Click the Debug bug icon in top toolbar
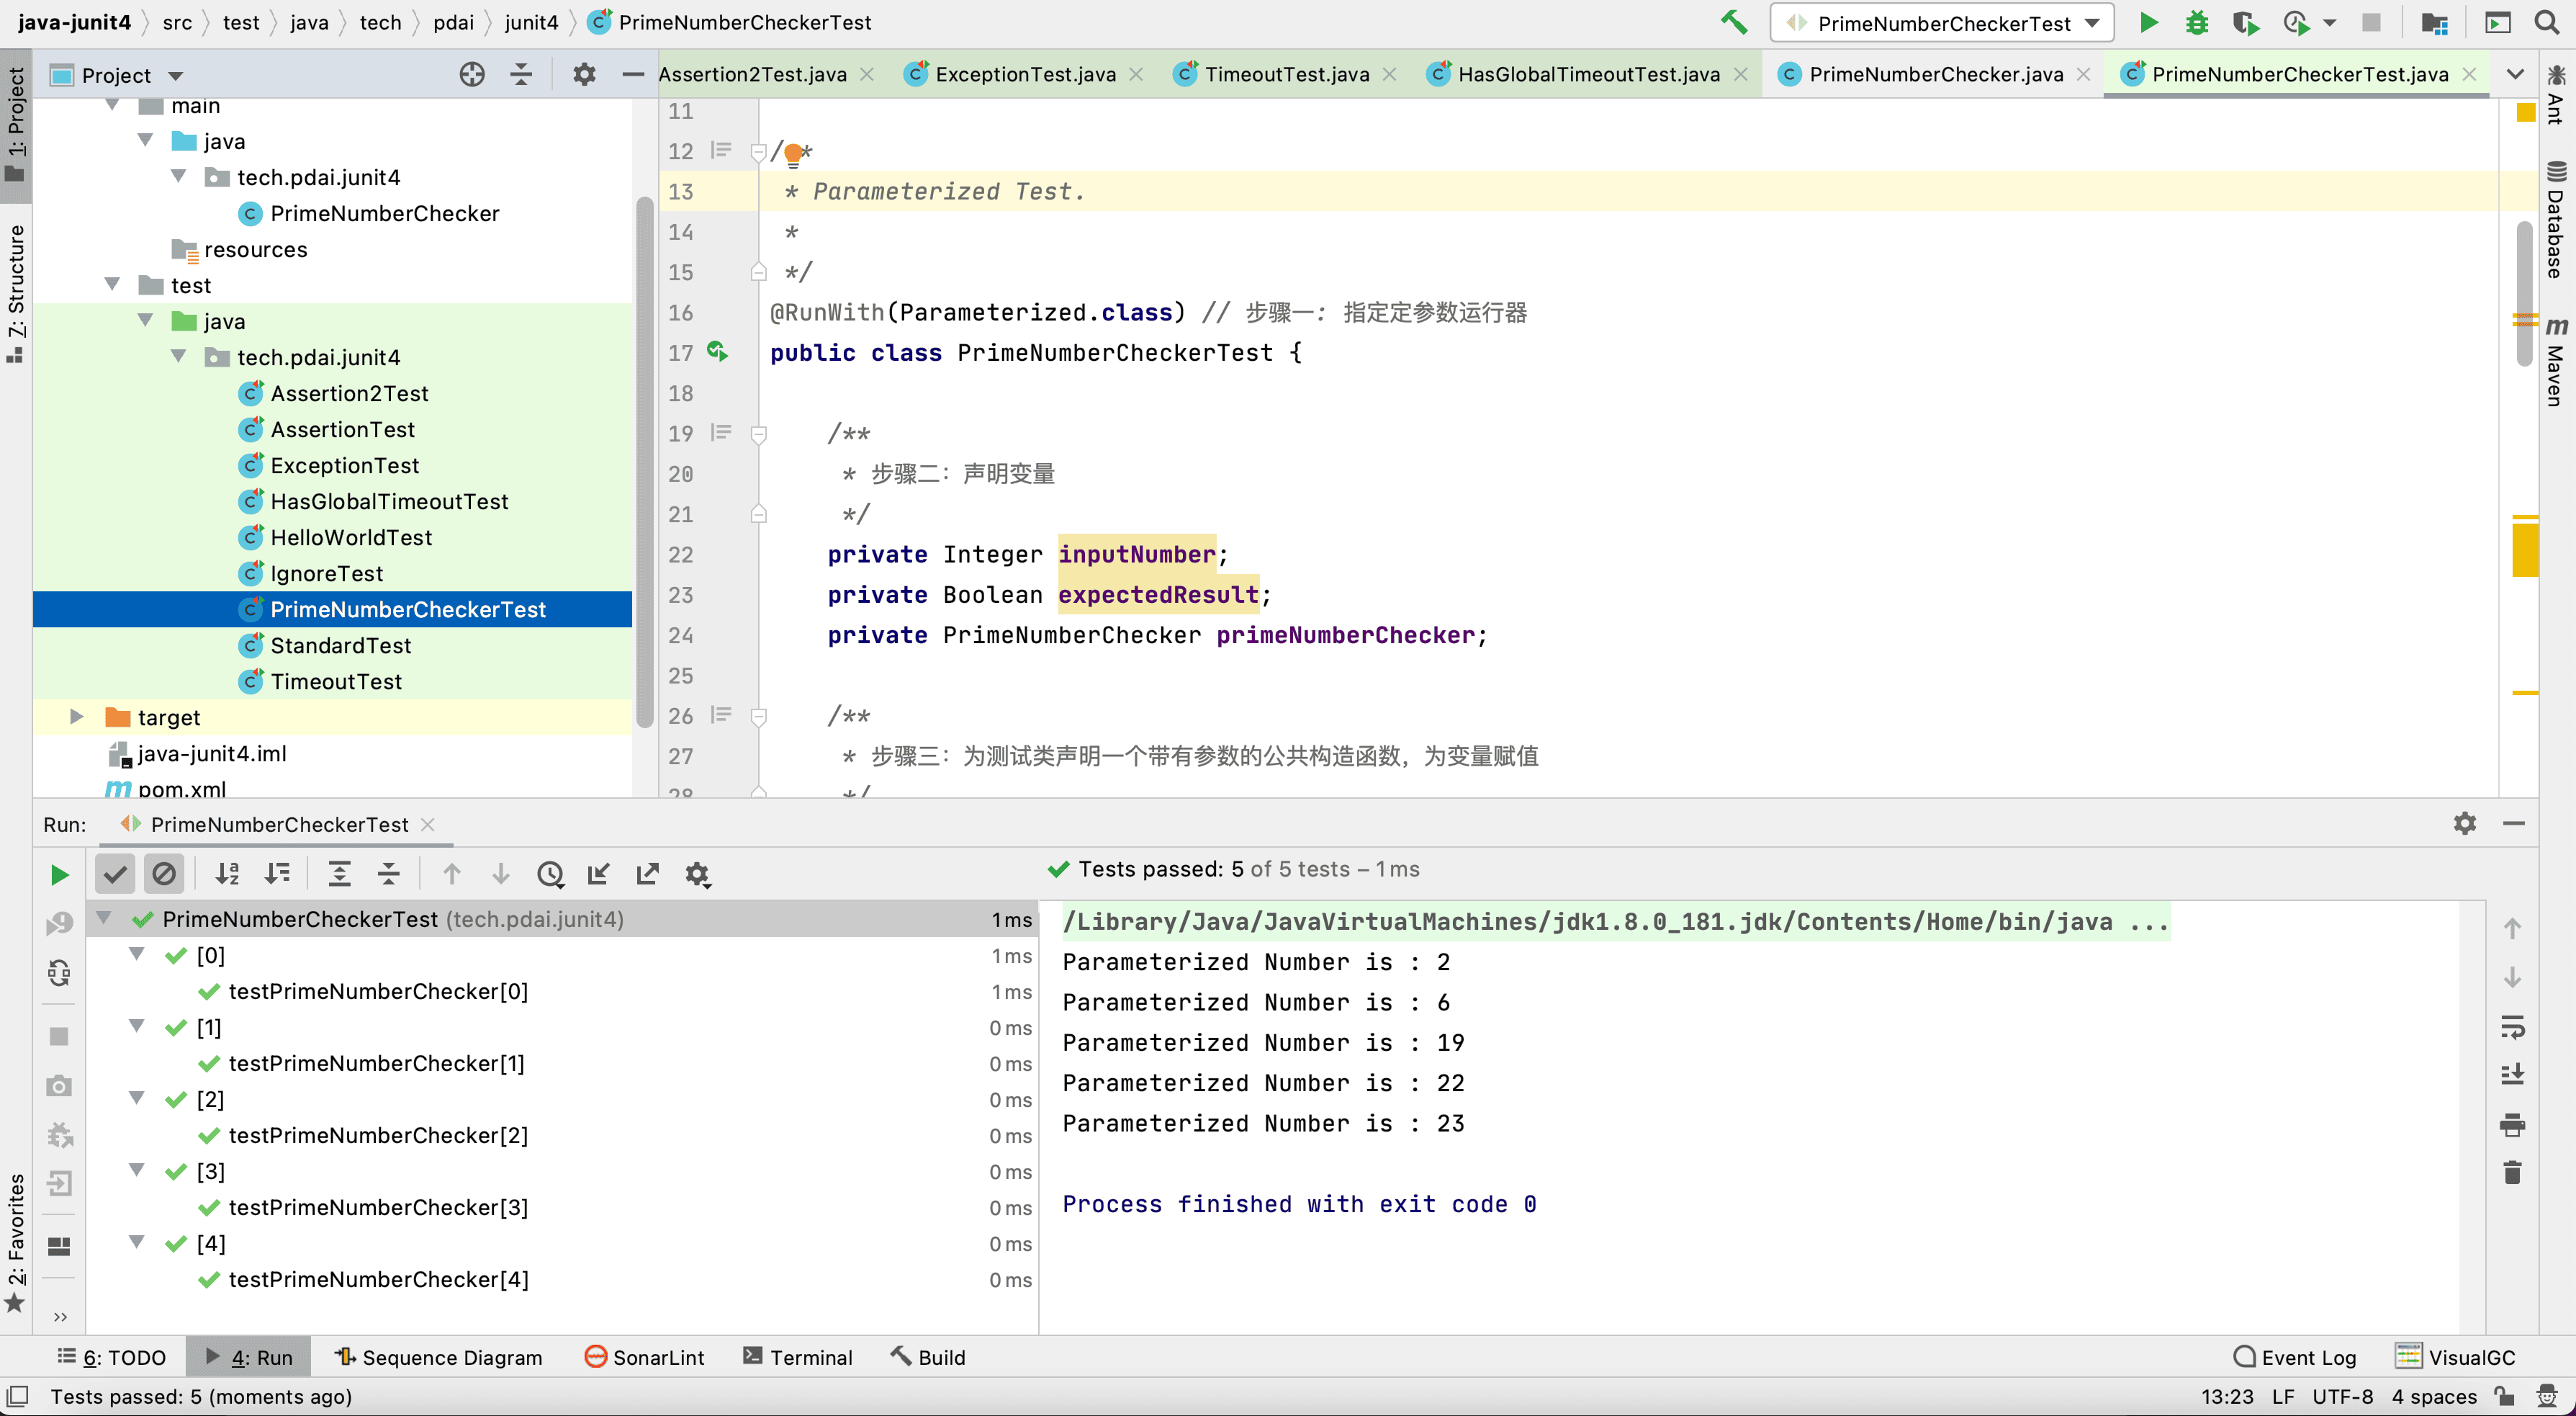The height and width of the screenshot is (1416, 2576). pos(2196,22)
